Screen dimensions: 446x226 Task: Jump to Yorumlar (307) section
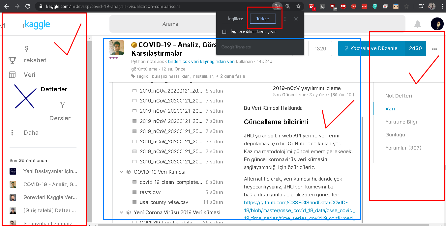(x=403, y=148)
